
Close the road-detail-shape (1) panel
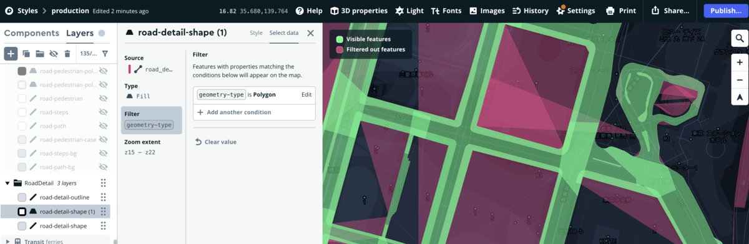310,33
